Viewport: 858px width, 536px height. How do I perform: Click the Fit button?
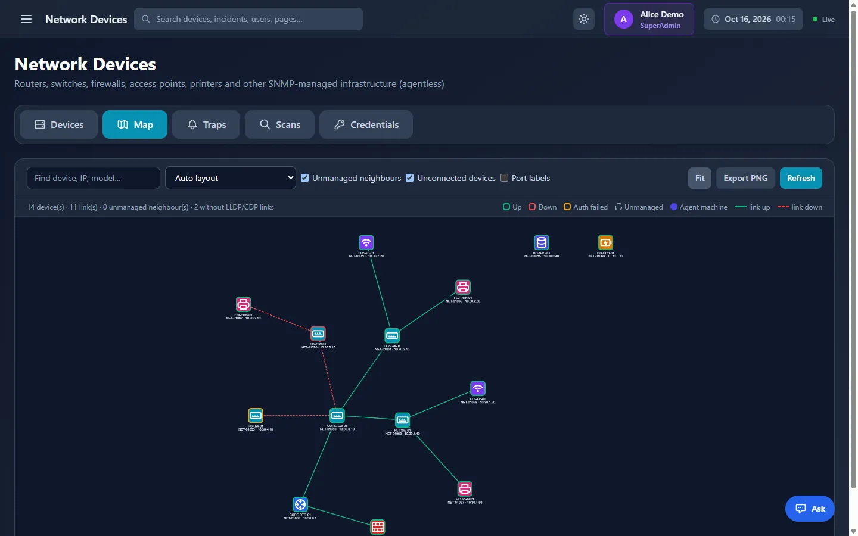click(700, 178)
